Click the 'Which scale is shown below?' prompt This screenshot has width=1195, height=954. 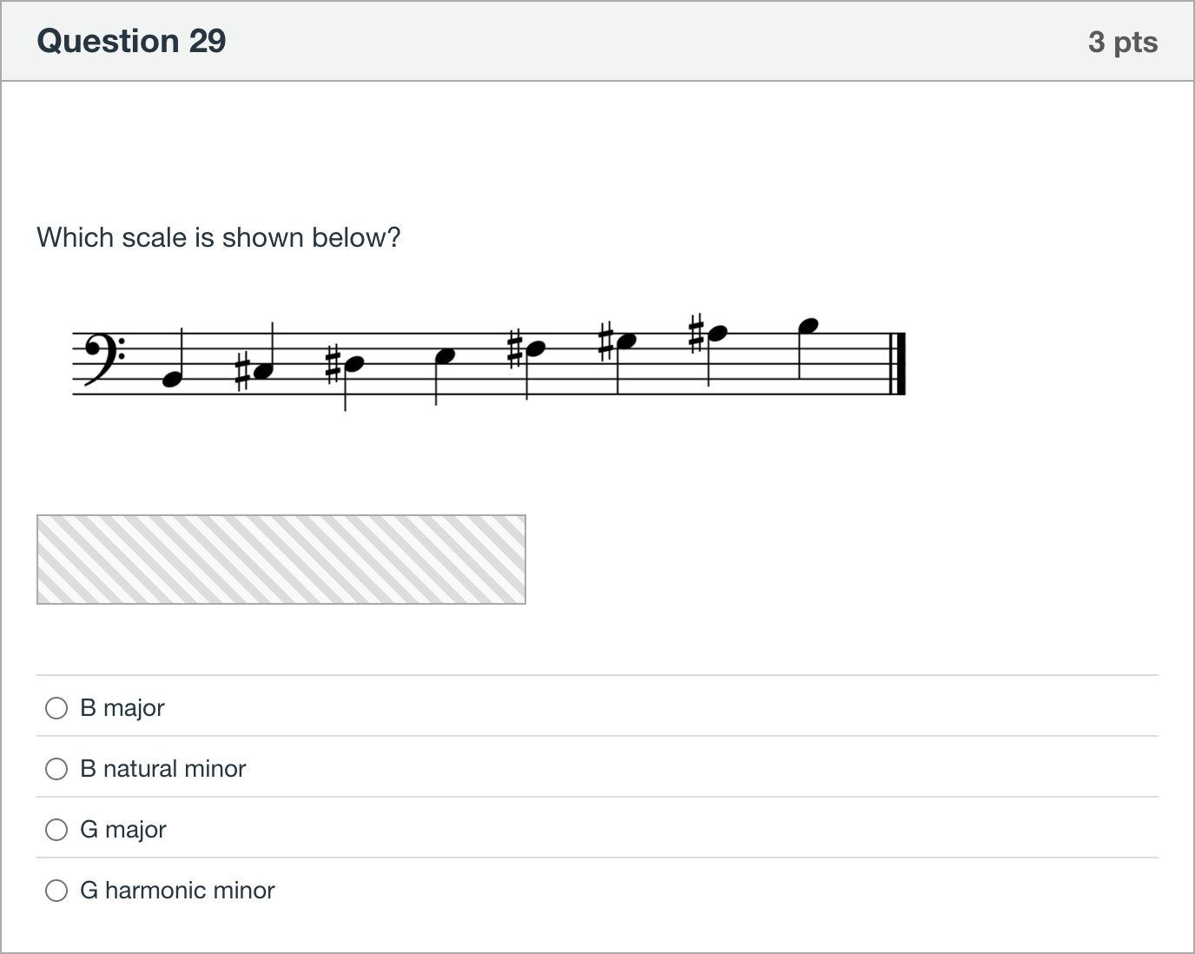(219, 237)
